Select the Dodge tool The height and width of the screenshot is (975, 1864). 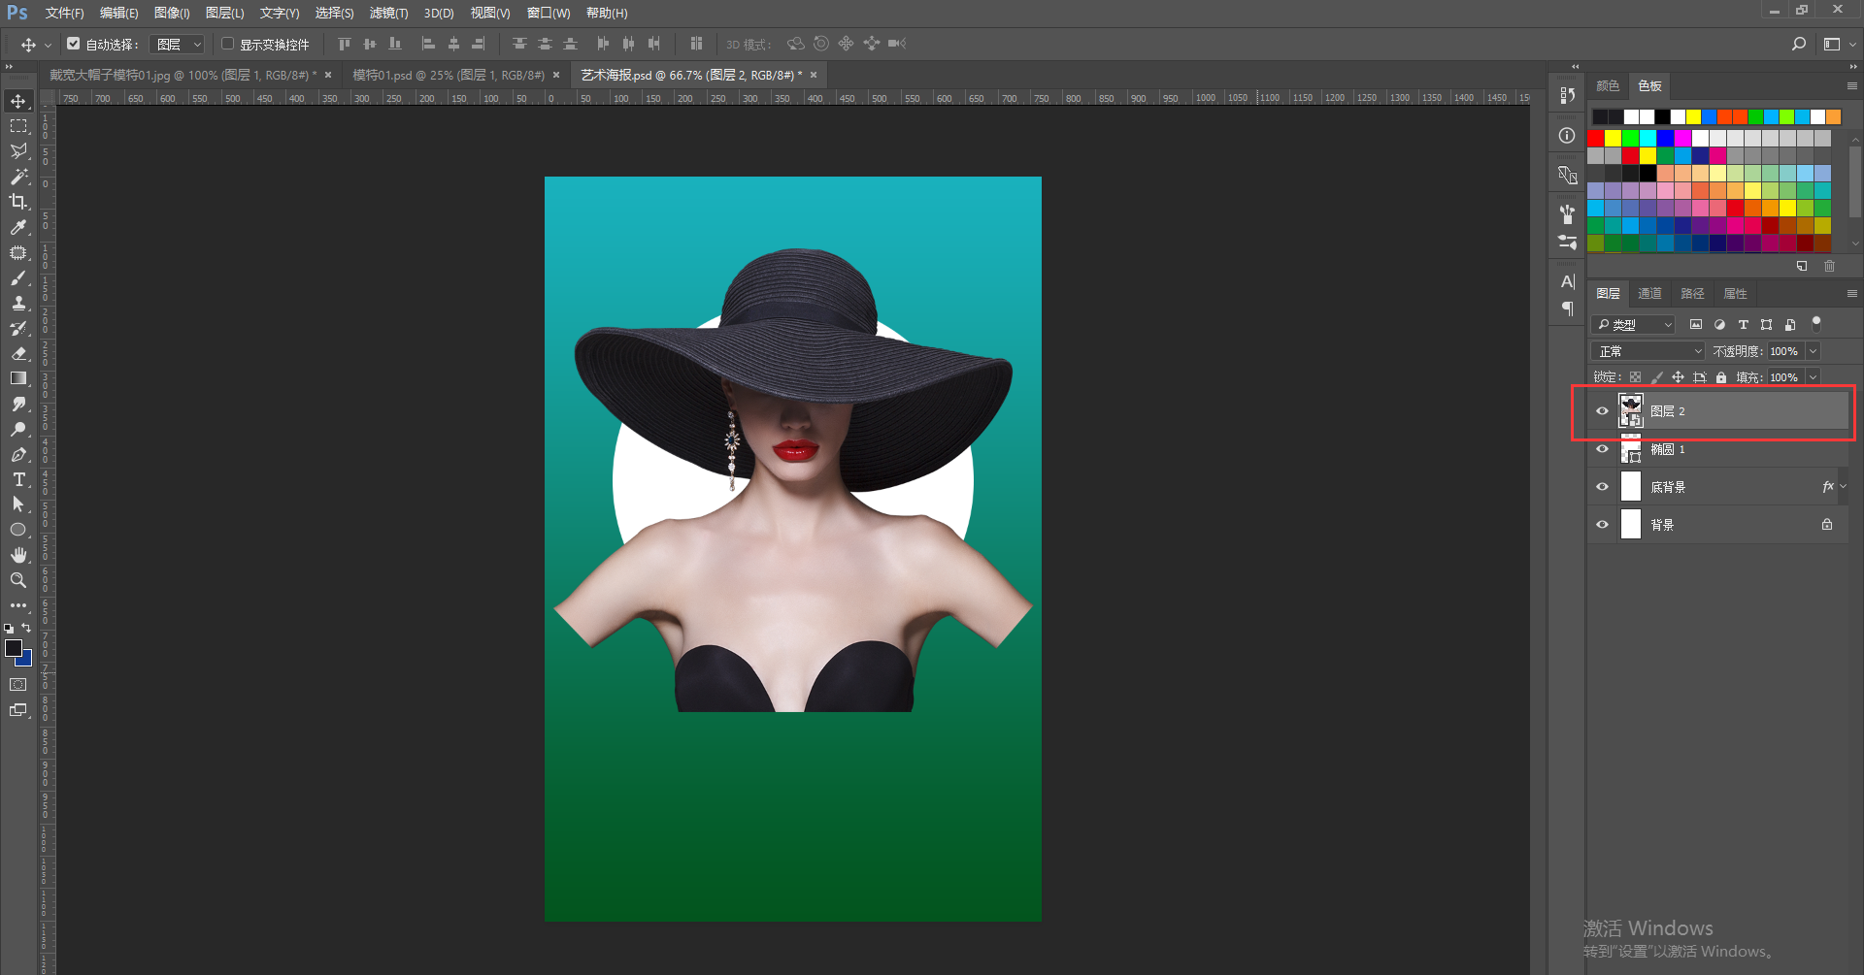18,429
